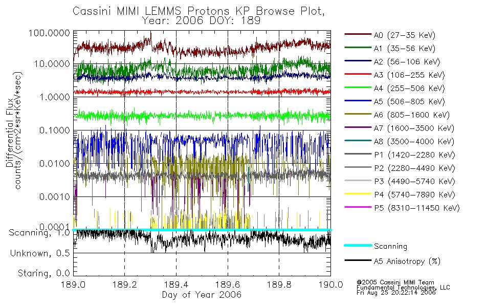Click the red A3 legend line
Image resolution: width=486 pixels, height=307 pixels.
(x=358, y=74)
